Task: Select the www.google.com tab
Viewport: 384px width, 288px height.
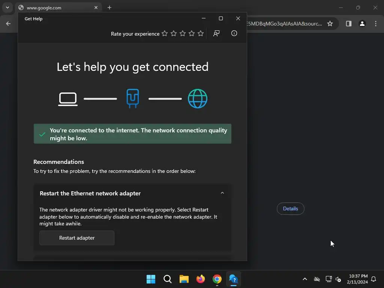Action: [58, 7]
